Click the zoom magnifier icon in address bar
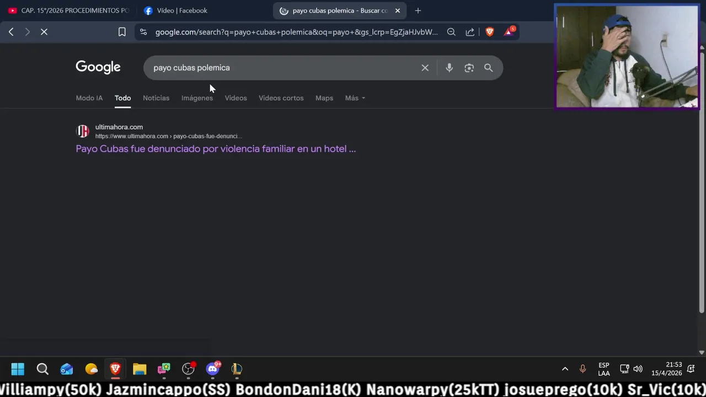The height and width of the screenshot is (397, 706). (451, 32)
